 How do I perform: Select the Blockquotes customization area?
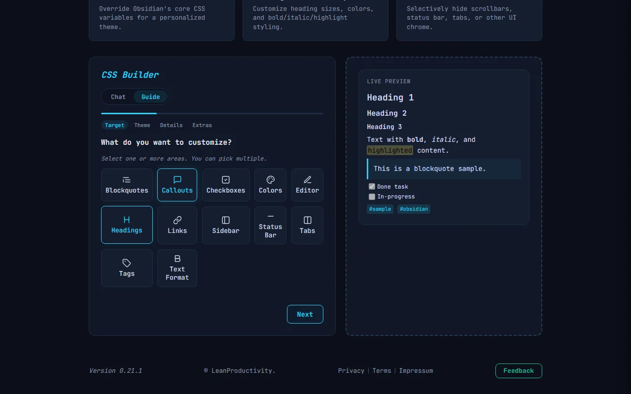[127, 185]
